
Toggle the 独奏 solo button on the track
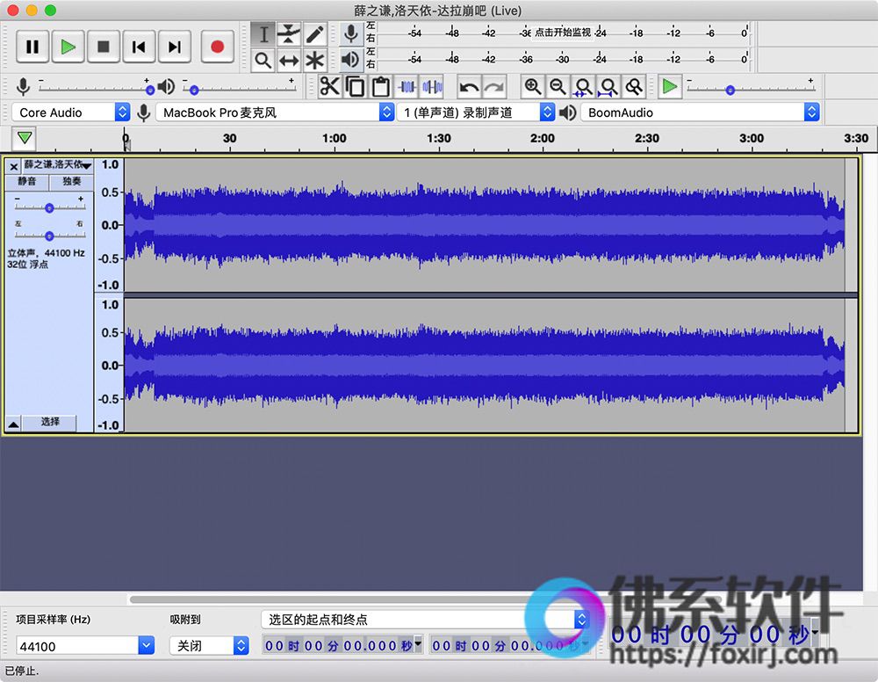click(x=71, y=182)
